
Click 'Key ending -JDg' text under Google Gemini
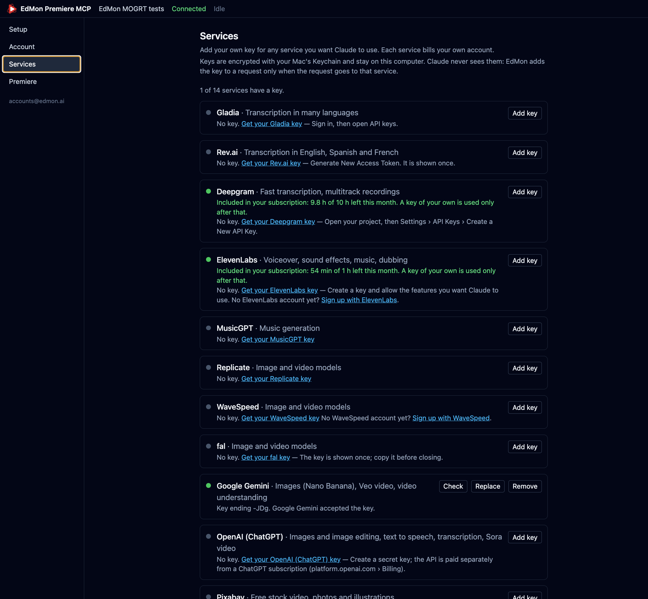coord(243,508)
